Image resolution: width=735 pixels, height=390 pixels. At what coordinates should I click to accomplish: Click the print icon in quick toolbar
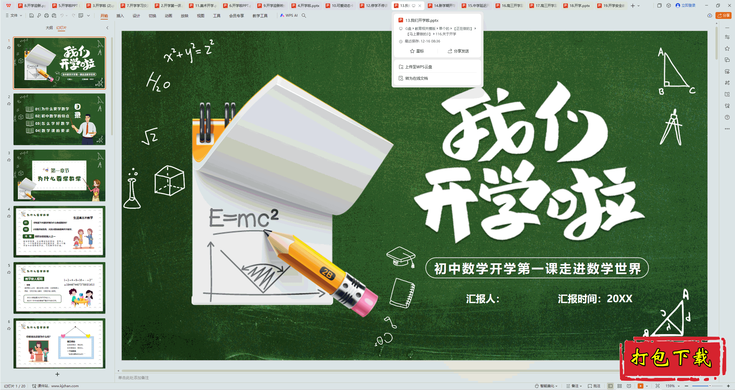[47, 15]
